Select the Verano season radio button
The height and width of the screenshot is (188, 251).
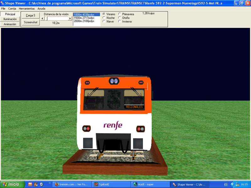tap(104, 14)
